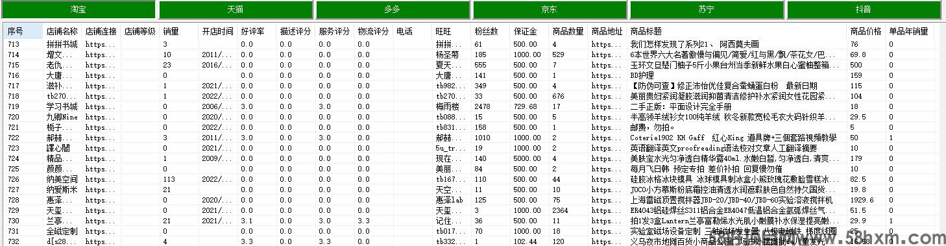Image resolution: width=946 pixels, height=246 pixels.
Task: Click price value 82.5
Action: tap(858, 179)
